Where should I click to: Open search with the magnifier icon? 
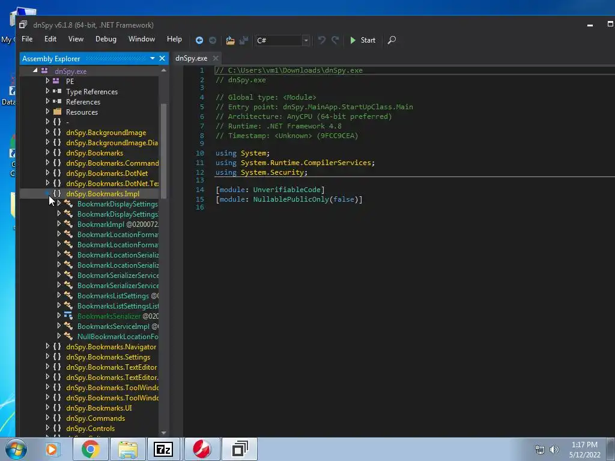coord(392,40)
